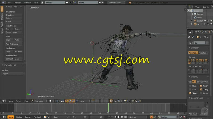Viewport: 213px width, 119px height.
Task: Select the scale manipulator icon
Action: (76, 101)
